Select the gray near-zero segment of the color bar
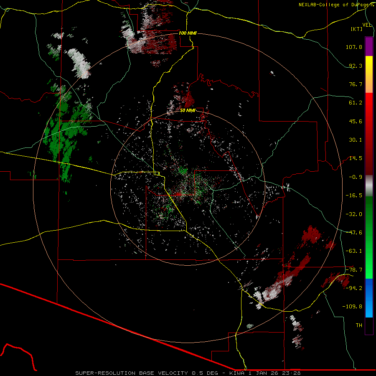Image resolution: width=376 pixels, height=376 pixels. pyautogui.click(x=369, y=186)
